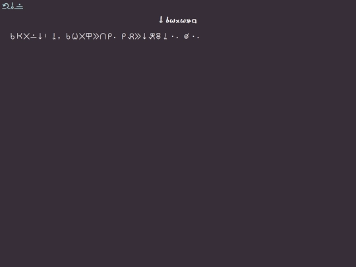Click the down-arrow glyph in the fourth word
Viewport: 356px width, 267px height.
[x=144, y=36]
